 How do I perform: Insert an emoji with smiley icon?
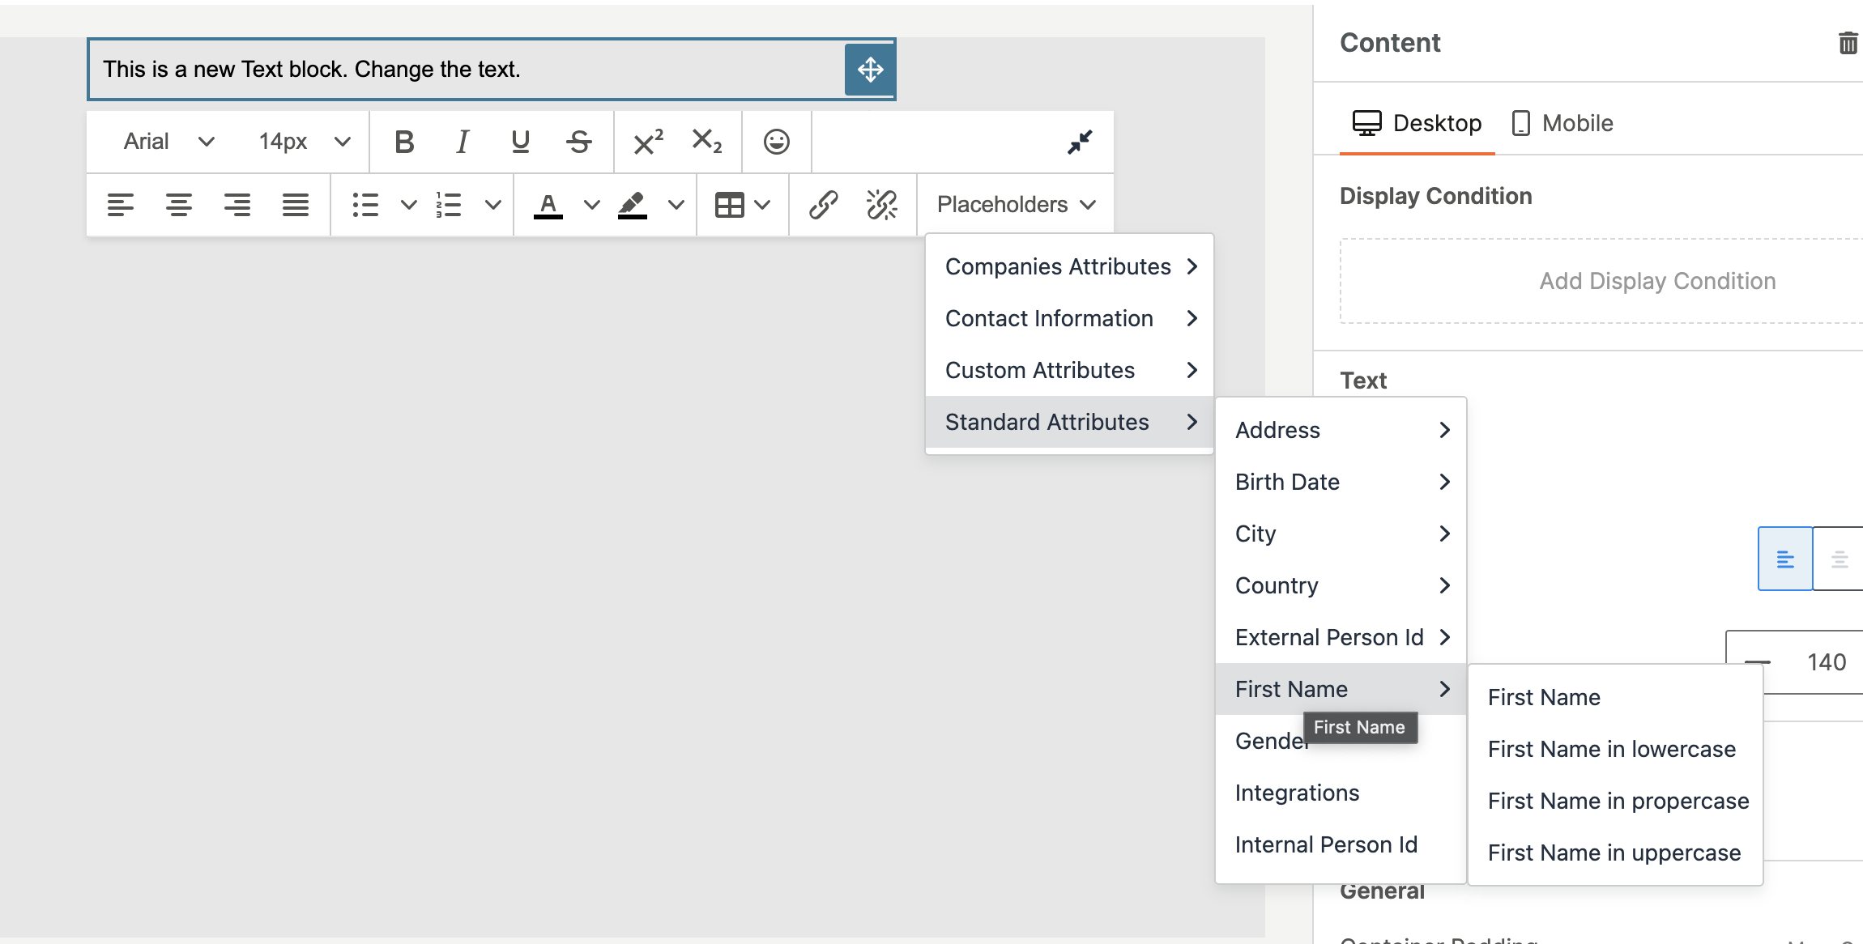tap(776, 142)
